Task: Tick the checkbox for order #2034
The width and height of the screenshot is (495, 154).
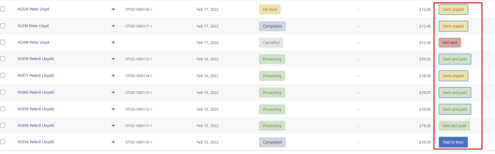Action: tap(3, 142)
